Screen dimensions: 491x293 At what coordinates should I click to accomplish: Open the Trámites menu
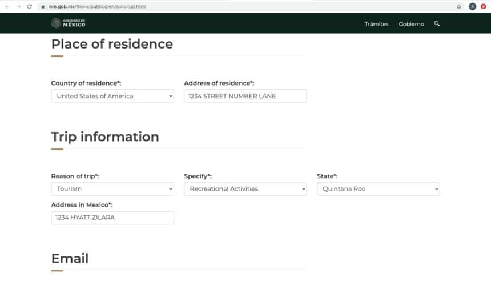(x=376, y=24)
